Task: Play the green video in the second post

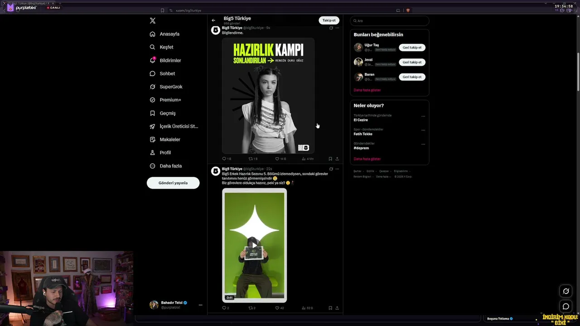Action: tap(254, 245)
